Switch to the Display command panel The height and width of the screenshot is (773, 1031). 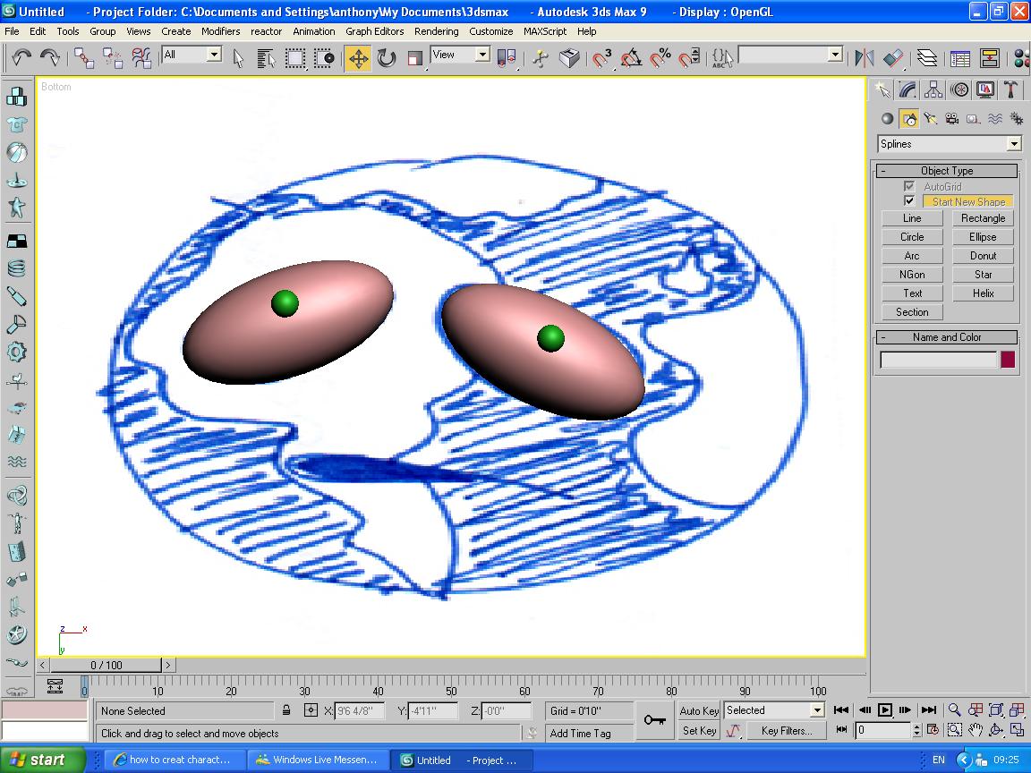point(985,89)
